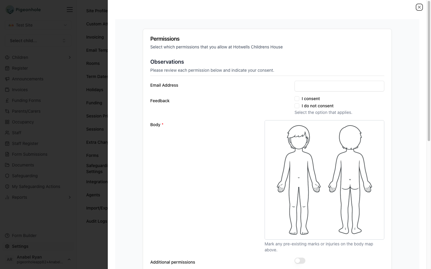Click the Announcements megaphone icon
The width and height of the screenshot is (431, 269).
(7, 79)
